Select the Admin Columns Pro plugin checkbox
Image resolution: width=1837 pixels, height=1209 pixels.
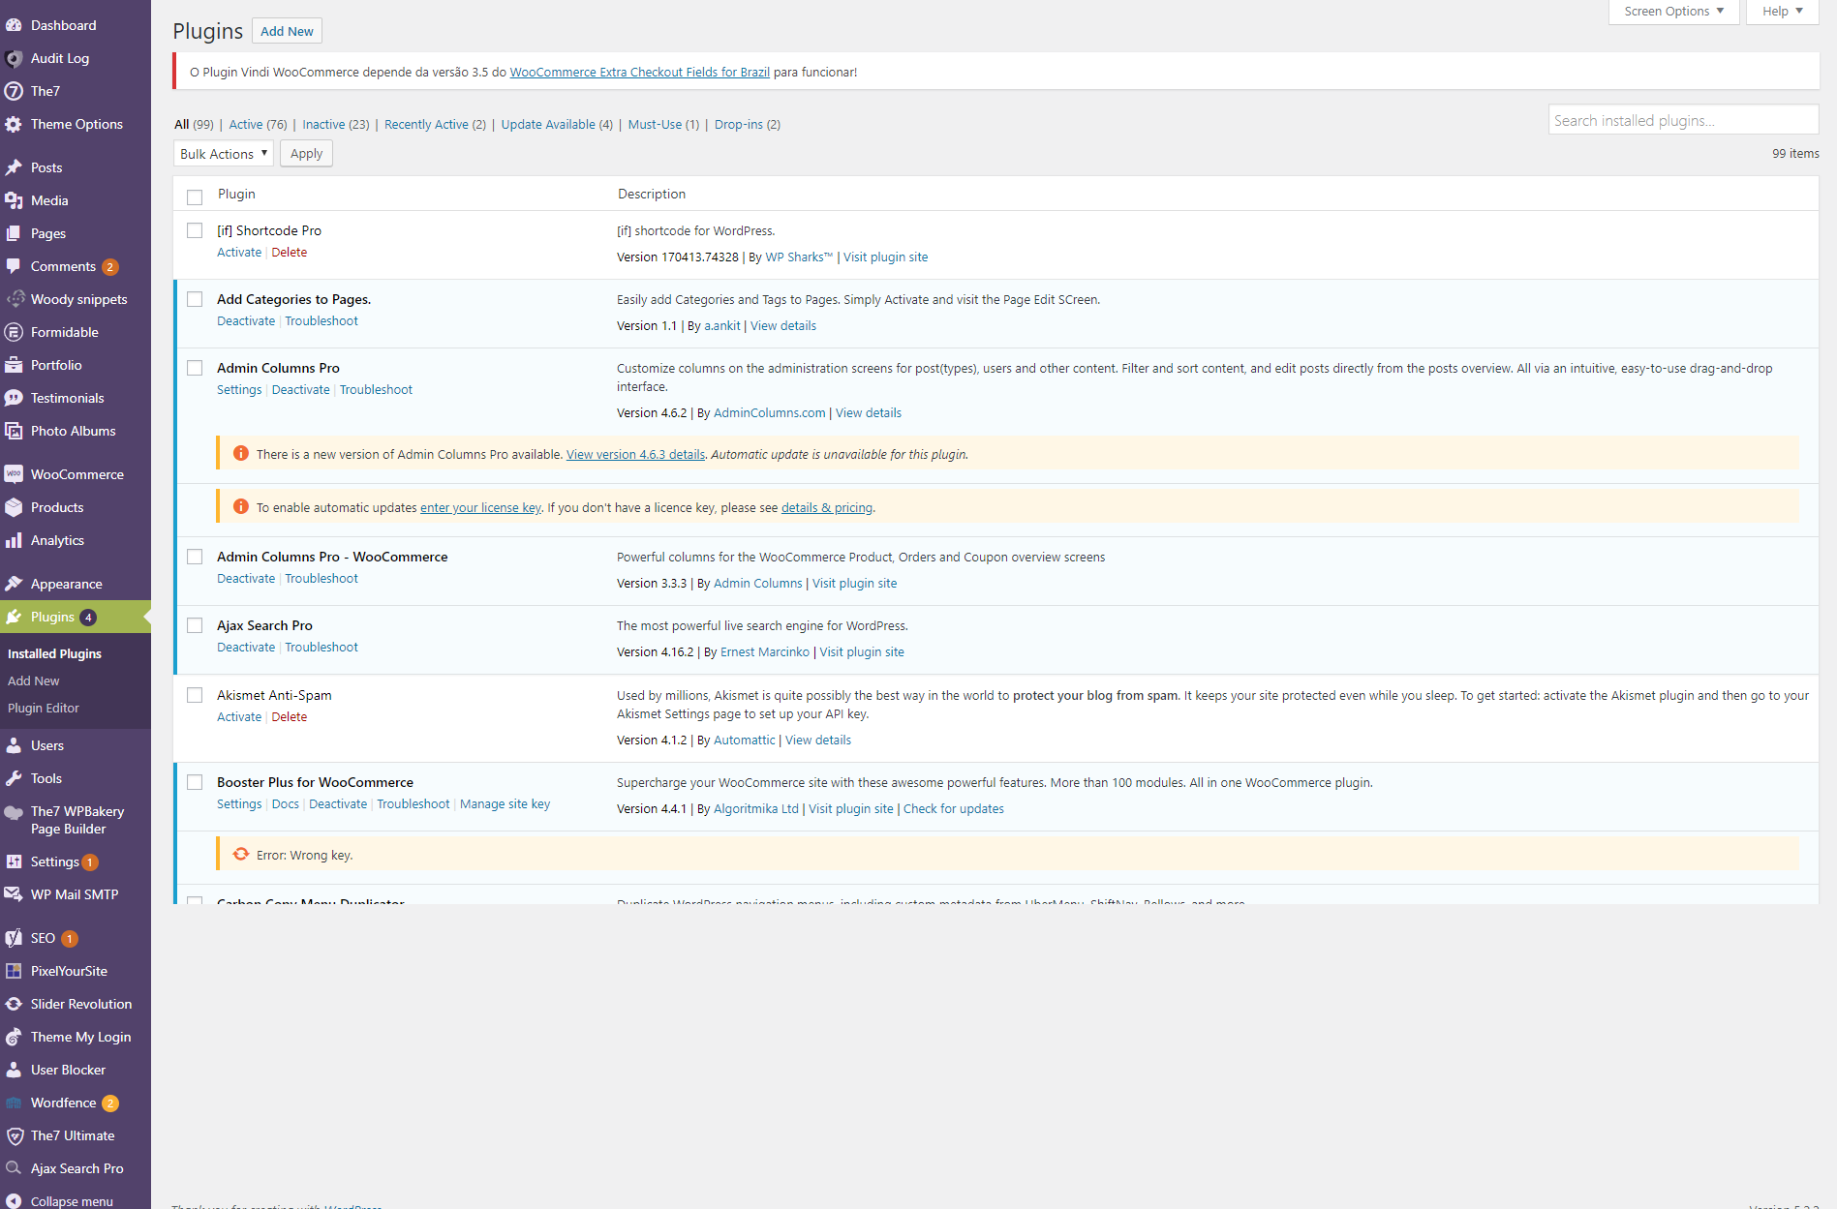click(x=195, y=368)
